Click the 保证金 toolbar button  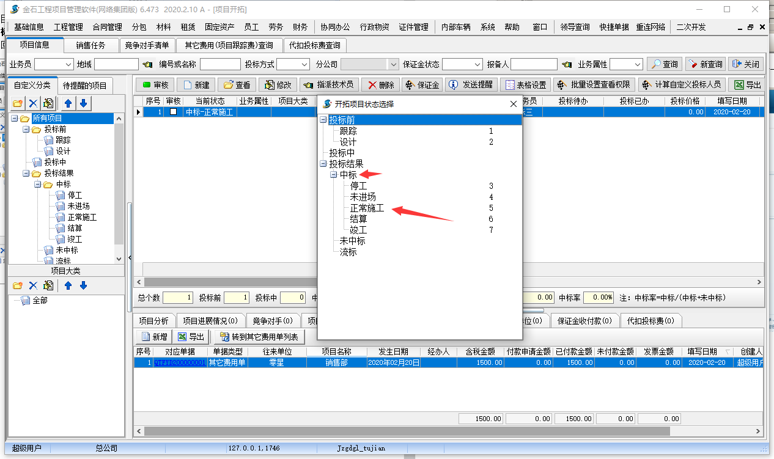coord(422,85)
